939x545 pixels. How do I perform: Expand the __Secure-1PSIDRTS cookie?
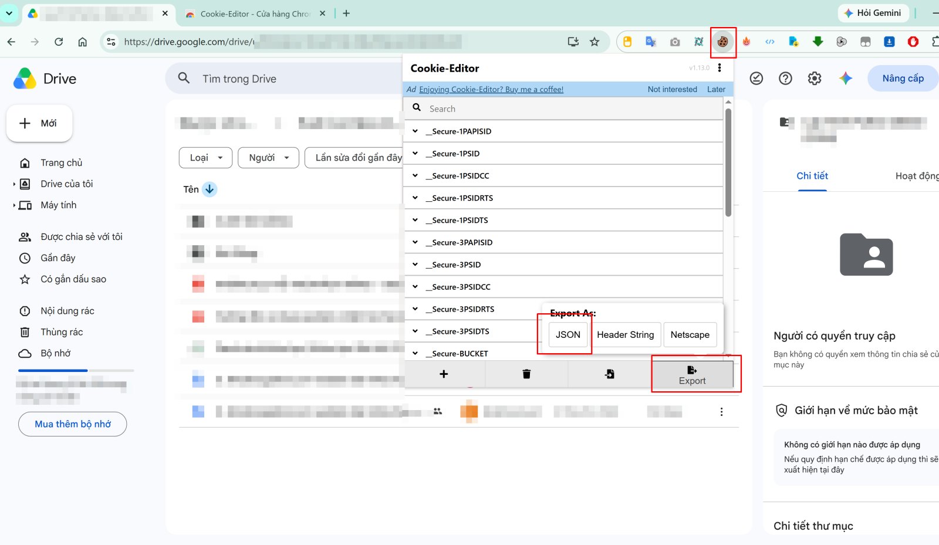(563, 198)
